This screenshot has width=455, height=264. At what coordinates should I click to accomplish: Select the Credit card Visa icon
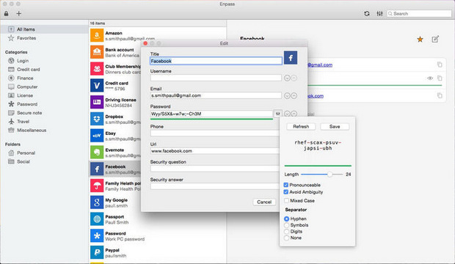pos(97,86)
